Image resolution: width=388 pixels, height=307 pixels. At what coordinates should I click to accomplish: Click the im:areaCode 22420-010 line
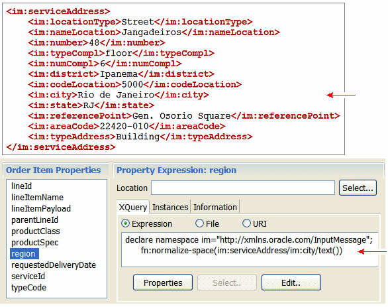click(x=126, y=126)
